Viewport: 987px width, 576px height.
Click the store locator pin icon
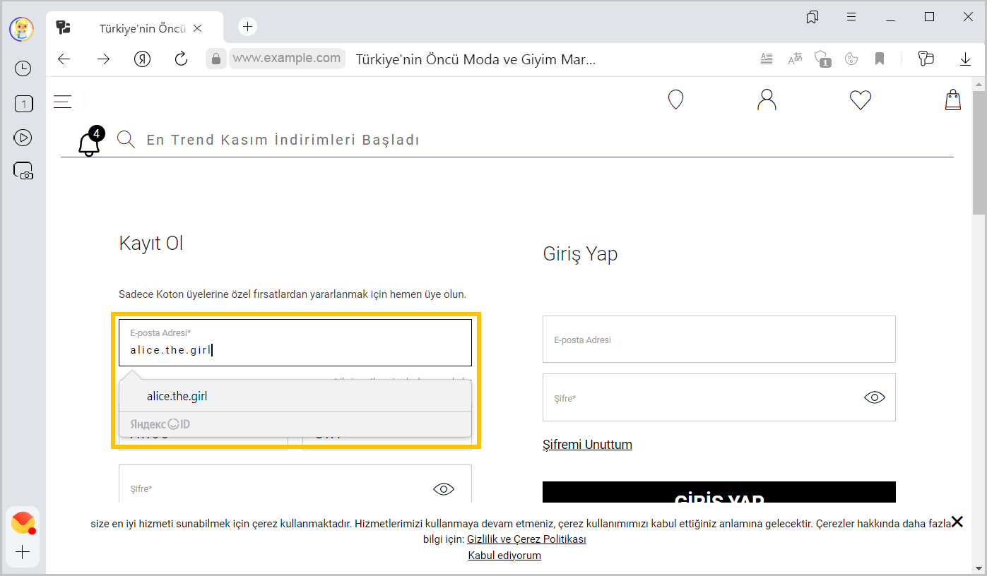tap(675, 100)
